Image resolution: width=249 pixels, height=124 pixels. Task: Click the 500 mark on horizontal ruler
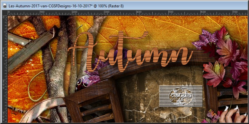coord(171,12)
